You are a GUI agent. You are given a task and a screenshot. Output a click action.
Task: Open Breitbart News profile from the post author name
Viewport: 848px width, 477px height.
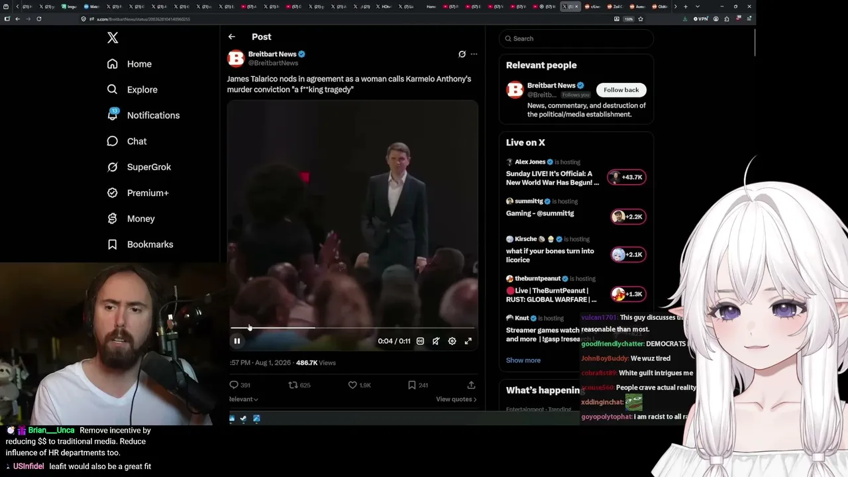[x=272, y=54]
